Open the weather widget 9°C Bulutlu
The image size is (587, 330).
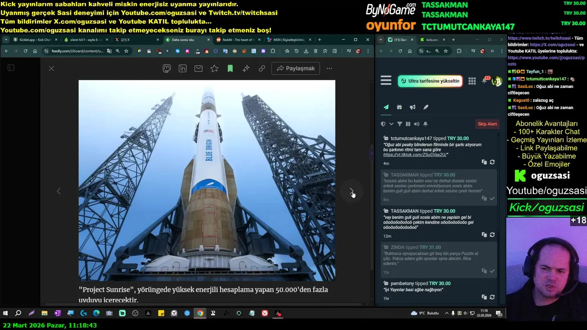point(425,313)
